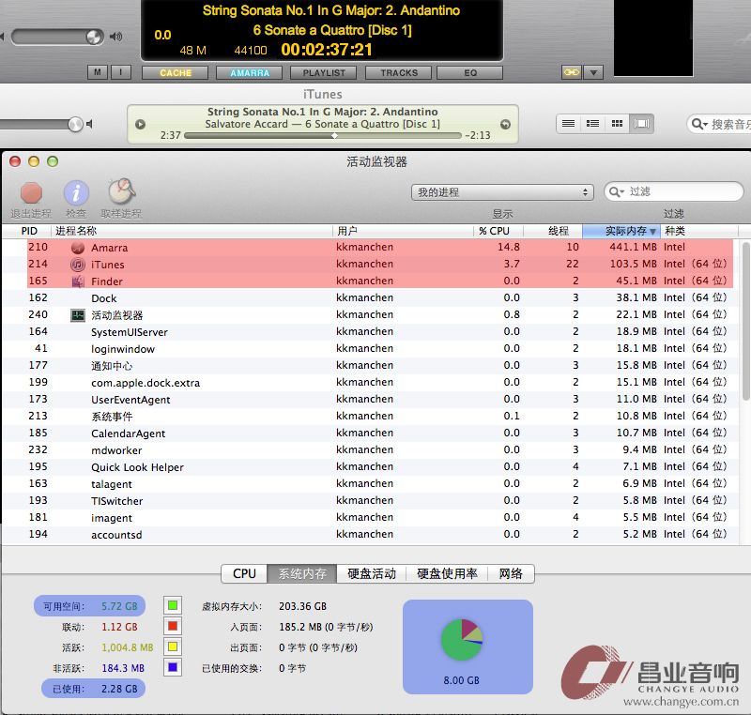Viewport: 751px width, 715px height.
Task: Sort processes by PID column header
Action: pos(29,231)
